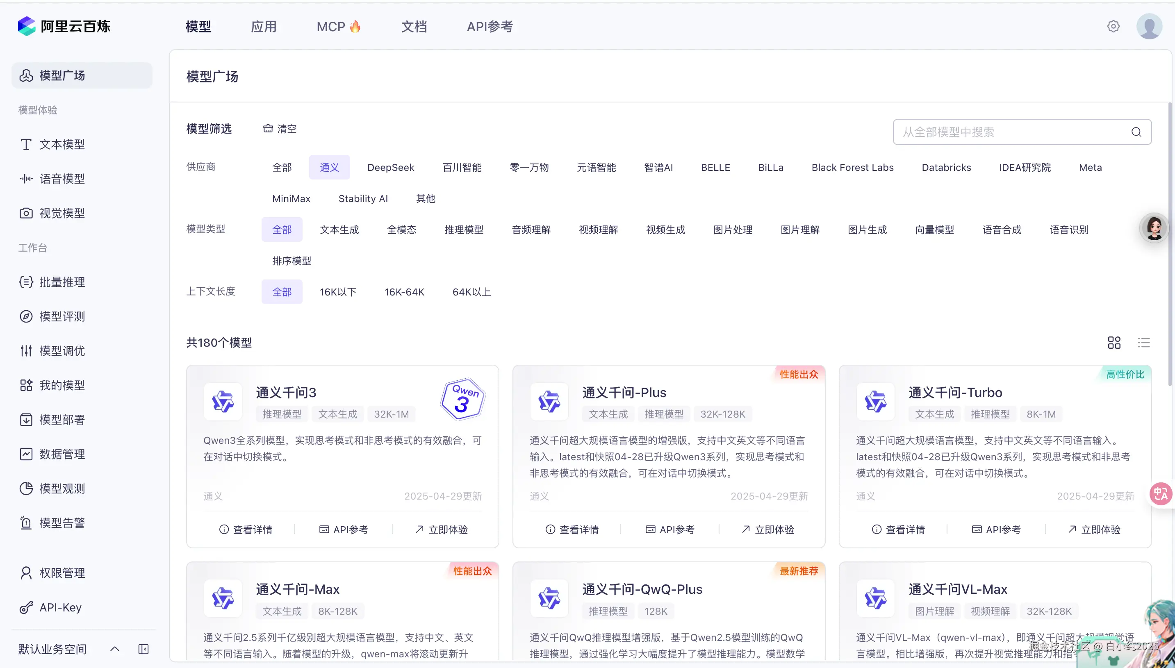
Task: Open the 文档 top navigation tab
Action: coord(414,27)
